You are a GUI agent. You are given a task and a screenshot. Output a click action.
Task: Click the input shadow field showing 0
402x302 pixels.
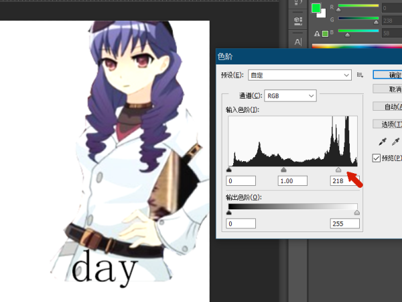(x=241, y=181)
